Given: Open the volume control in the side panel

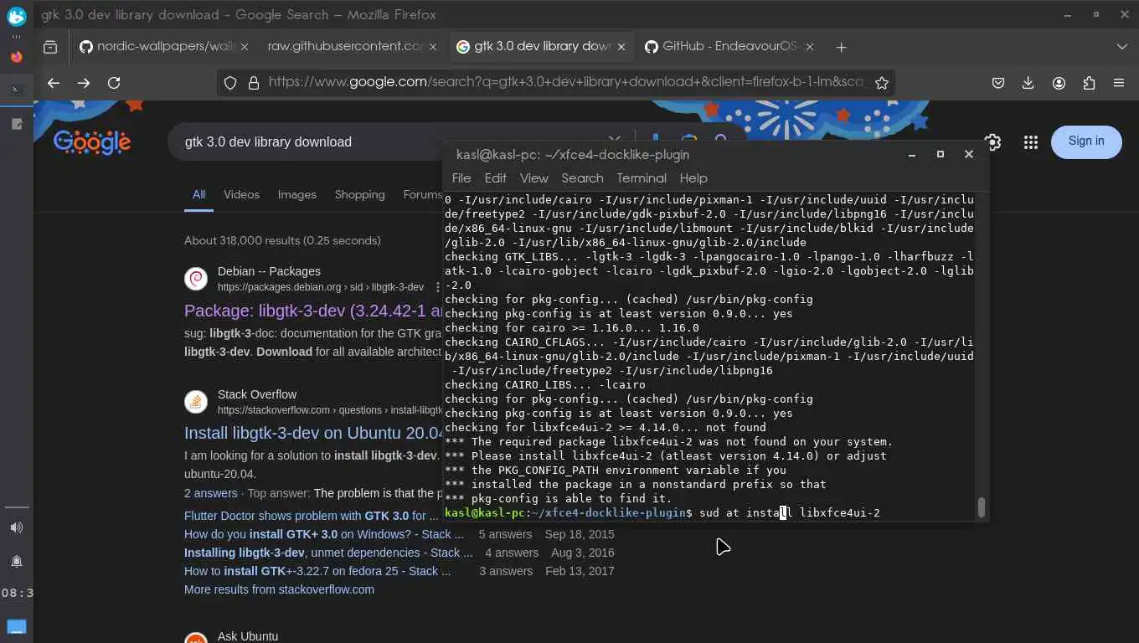Looking at the screenshot, I should (x=16, y=527).
